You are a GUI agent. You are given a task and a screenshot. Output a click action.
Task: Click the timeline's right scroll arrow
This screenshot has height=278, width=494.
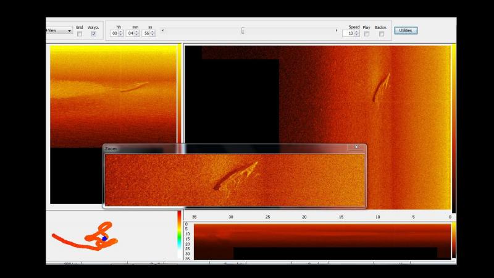[x=337, y=30]
